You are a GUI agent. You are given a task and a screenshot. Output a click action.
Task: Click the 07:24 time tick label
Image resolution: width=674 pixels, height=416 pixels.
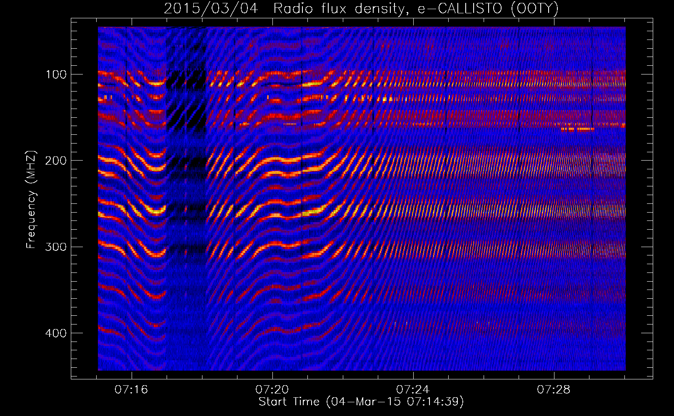(413, 390)
